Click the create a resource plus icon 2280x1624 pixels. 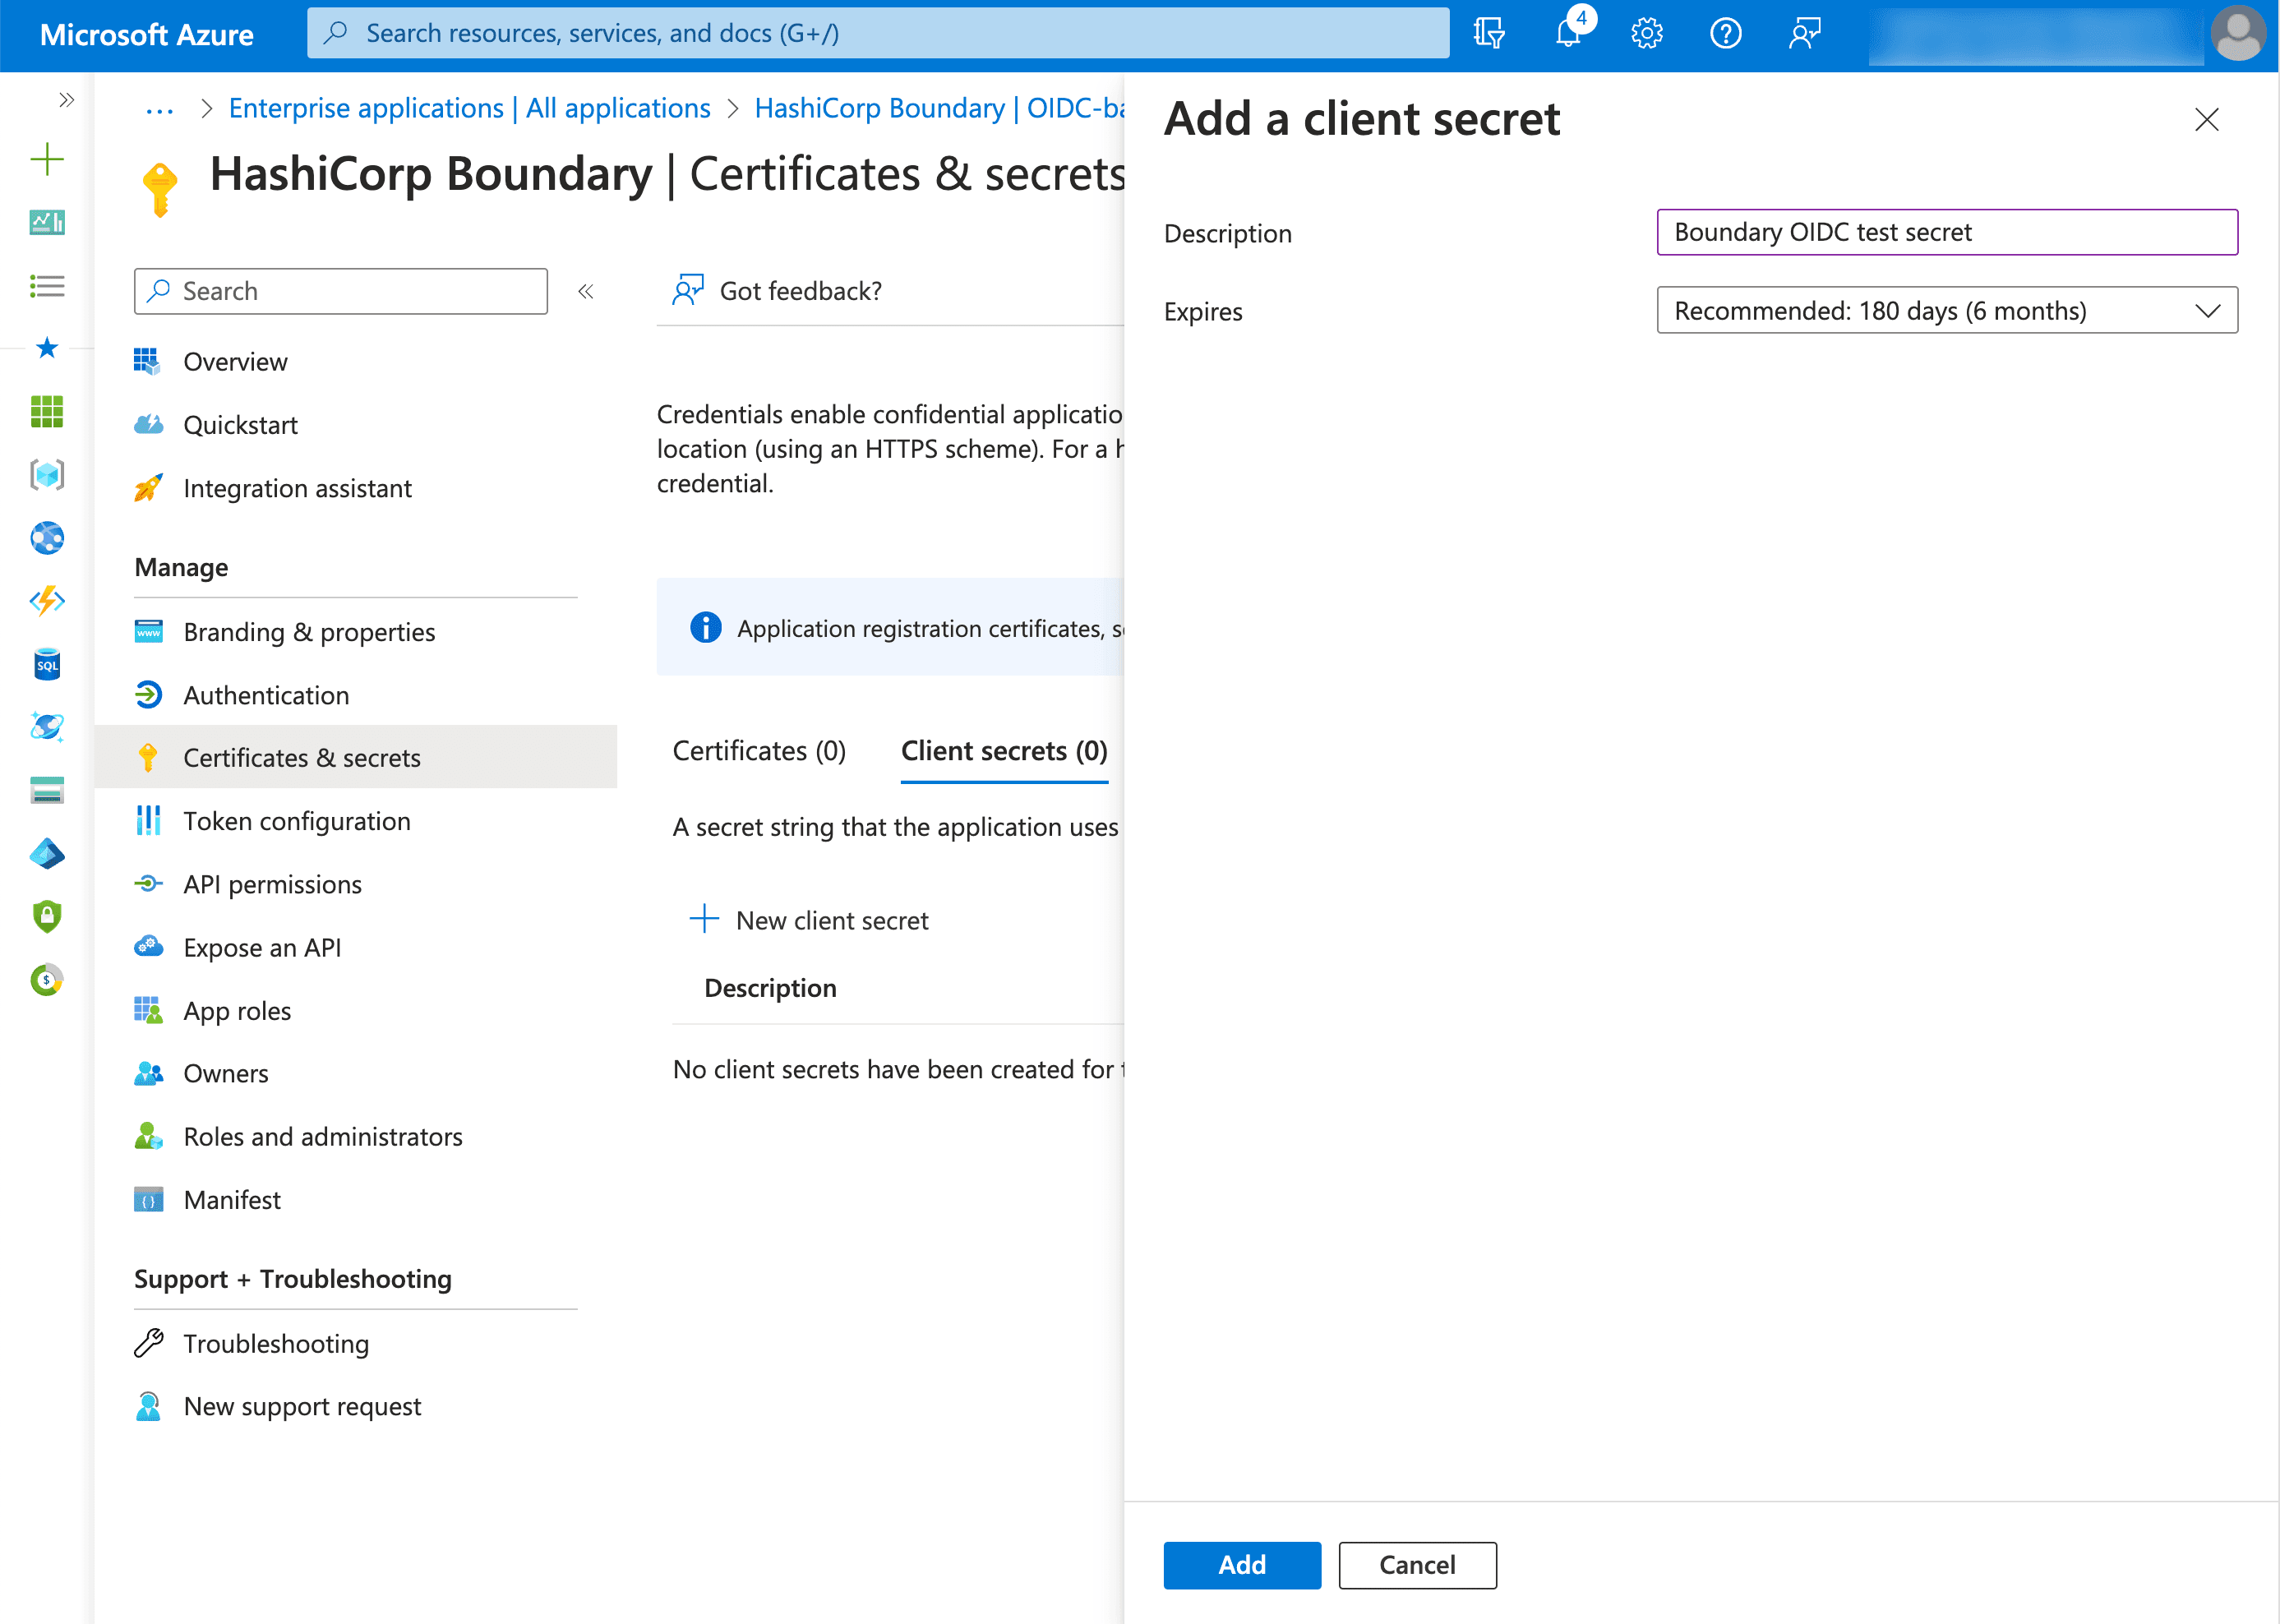coord(47,159)
